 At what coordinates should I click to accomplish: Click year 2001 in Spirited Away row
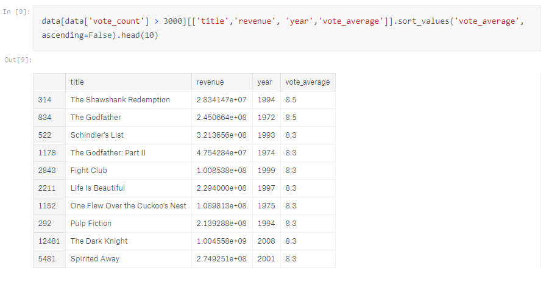(266, 259)
